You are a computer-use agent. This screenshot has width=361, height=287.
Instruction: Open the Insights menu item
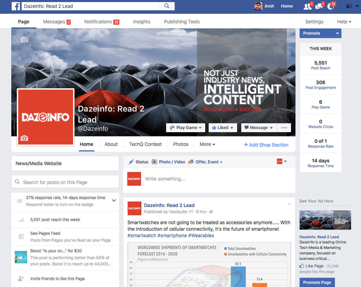(x=141, y=22)
